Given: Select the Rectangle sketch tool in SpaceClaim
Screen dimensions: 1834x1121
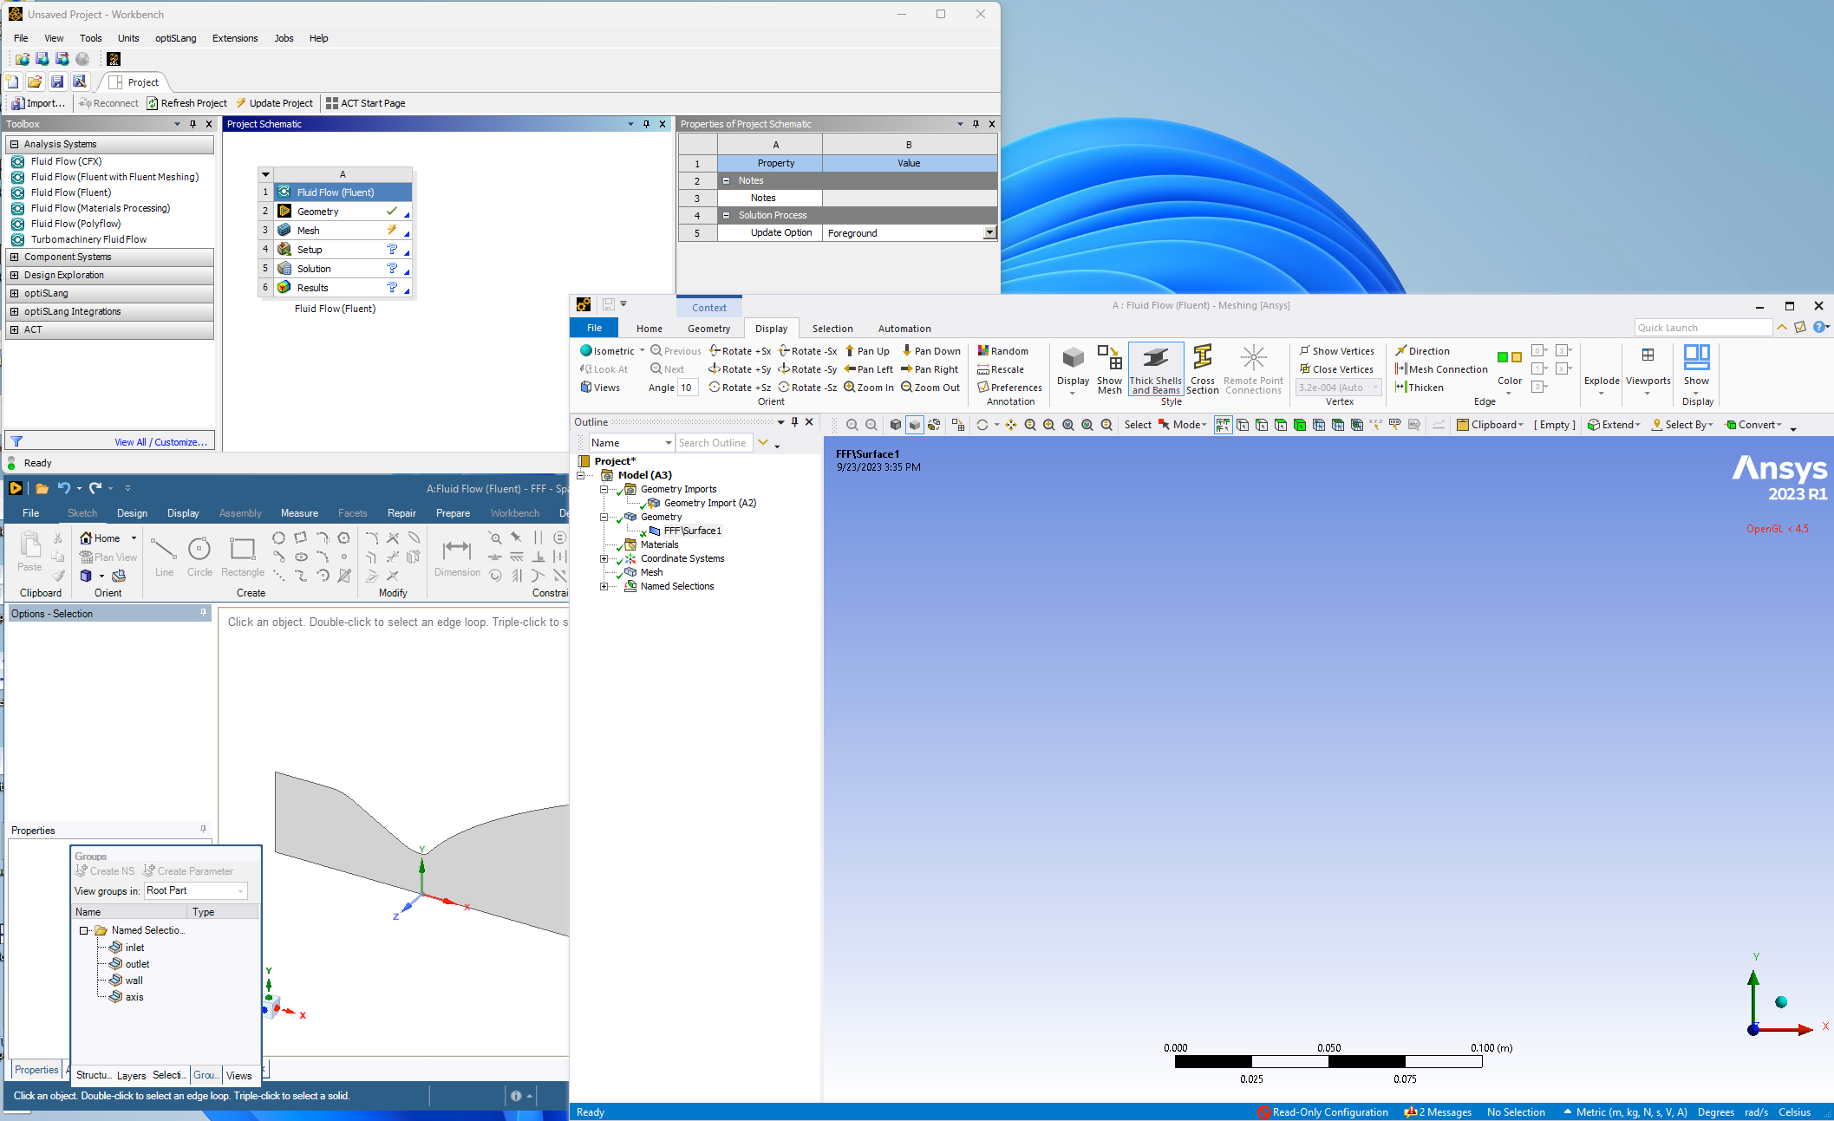Looking at the screenshot, I should [x=243, y=557].
